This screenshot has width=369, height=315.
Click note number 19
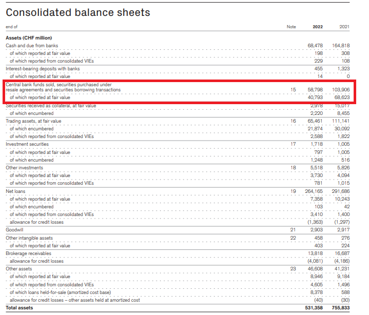point(293,191)
